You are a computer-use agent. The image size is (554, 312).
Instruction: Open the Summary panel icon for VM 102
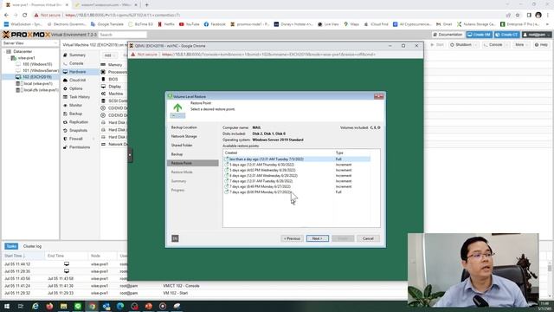(x=66, y=55)
